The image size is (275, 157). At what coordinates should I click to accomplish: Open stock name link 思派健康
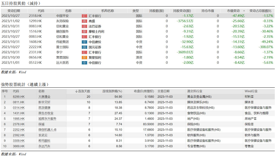pos(44,108)
